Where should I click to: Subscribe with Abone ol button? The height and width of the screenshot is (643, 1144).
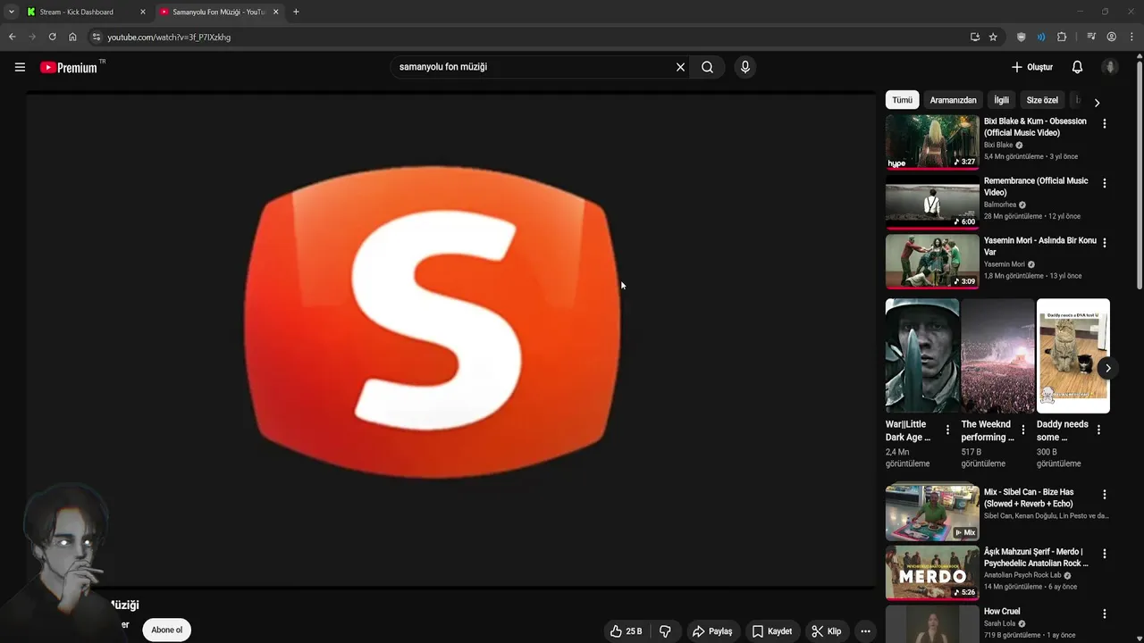click(167, 630)
